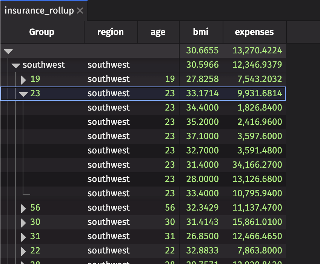Close the insurance_rollup tab
The height and width of the screenshot is (264, 320).
click(80, 11)
